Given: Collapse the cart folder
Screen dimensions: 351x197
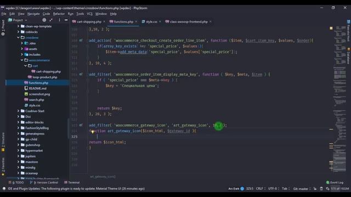Looking at the screenshot, I should 26,66.
